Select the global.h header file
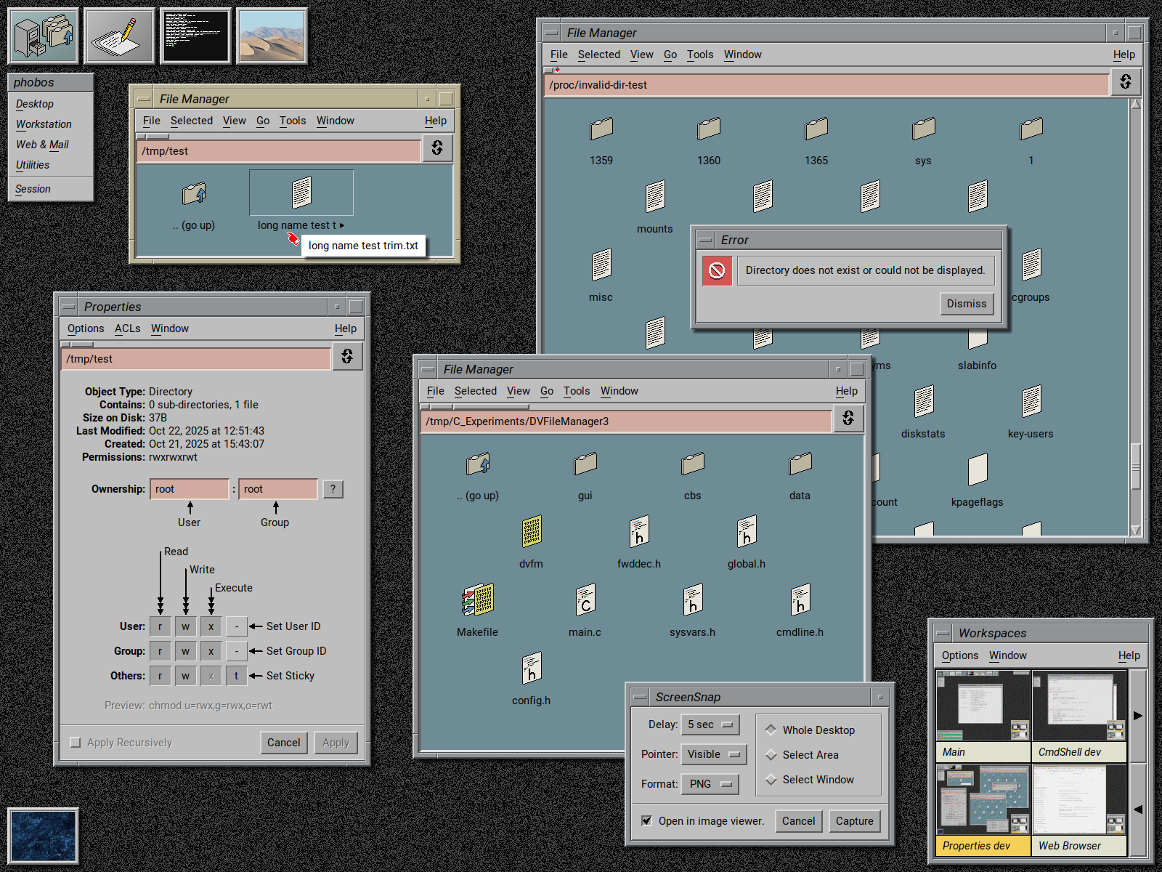This screenshot has height=872, width=1162. tap(747, 532)
